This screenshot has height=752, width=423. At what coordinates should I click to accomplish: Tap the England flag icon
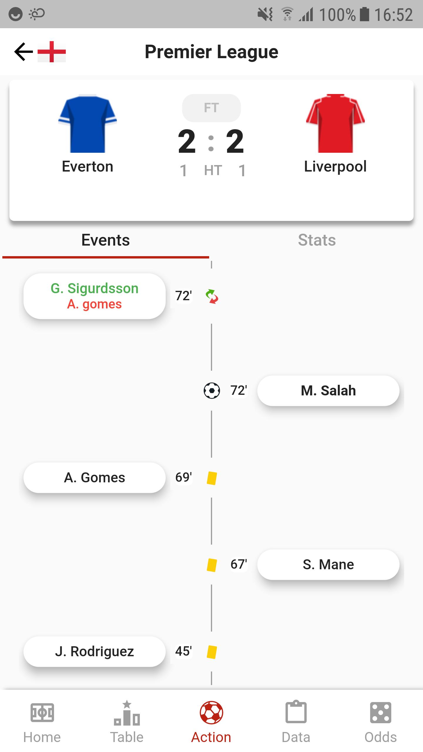pos(52,52)
